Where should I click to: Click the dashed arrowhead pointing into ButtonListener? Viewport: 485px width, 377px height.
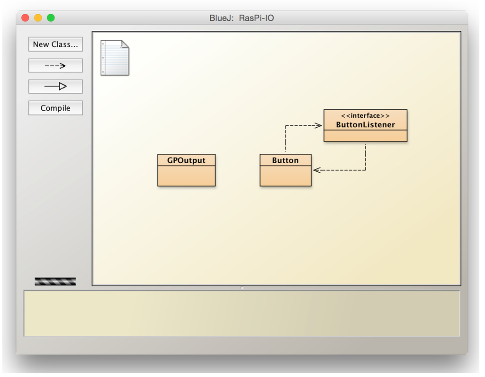tap(319, 126)
